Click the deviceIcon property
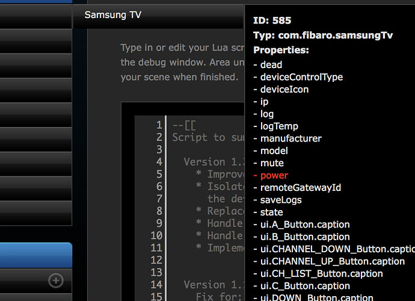Image resolution: width=415 pixels, height=301 pixels. click(x=284, y=89)
